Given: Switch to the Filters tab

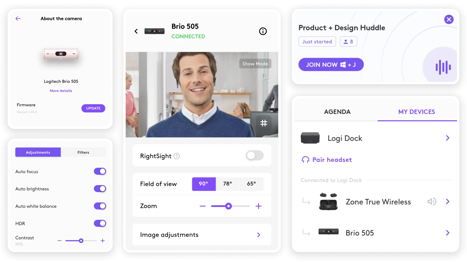Looking at the screenshot, I should point(83,152).
